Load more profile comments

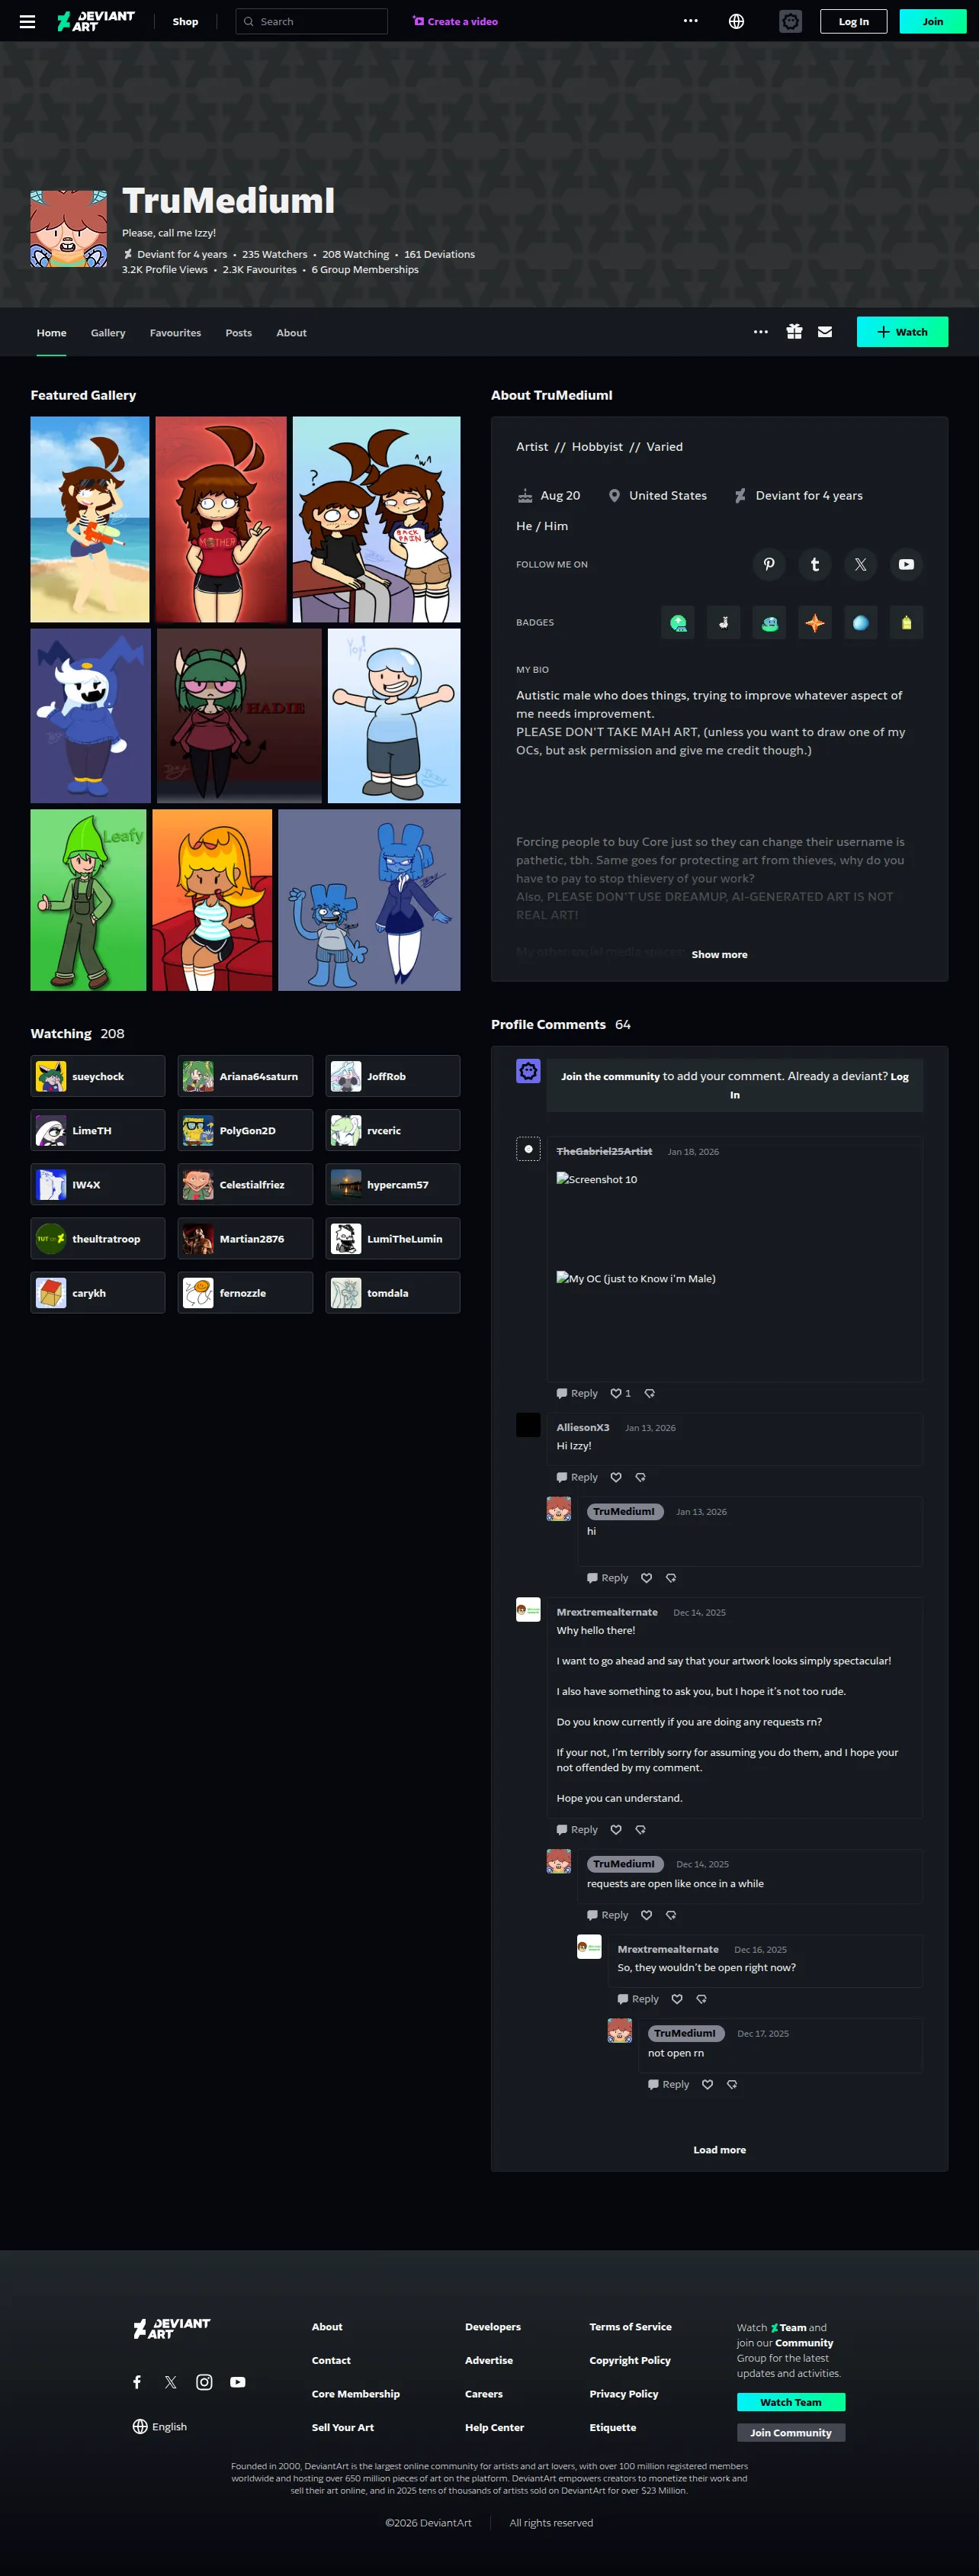coord(719,2149)
